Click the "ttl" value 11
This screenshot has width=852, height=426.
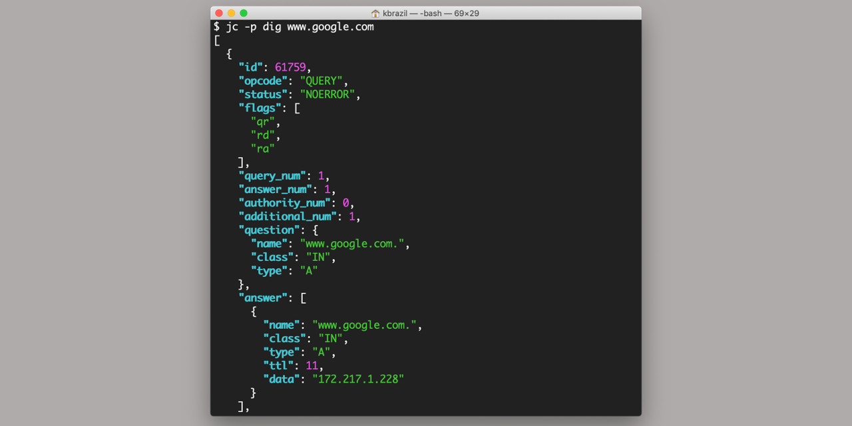[x=312, y=365]
